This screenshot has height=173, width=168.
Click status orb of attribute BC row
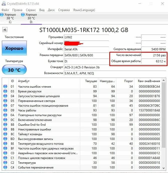pyautogui.click(x=5, y=134)
